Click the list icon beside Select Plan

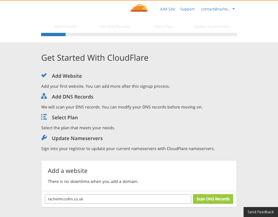tap(44, 117)
